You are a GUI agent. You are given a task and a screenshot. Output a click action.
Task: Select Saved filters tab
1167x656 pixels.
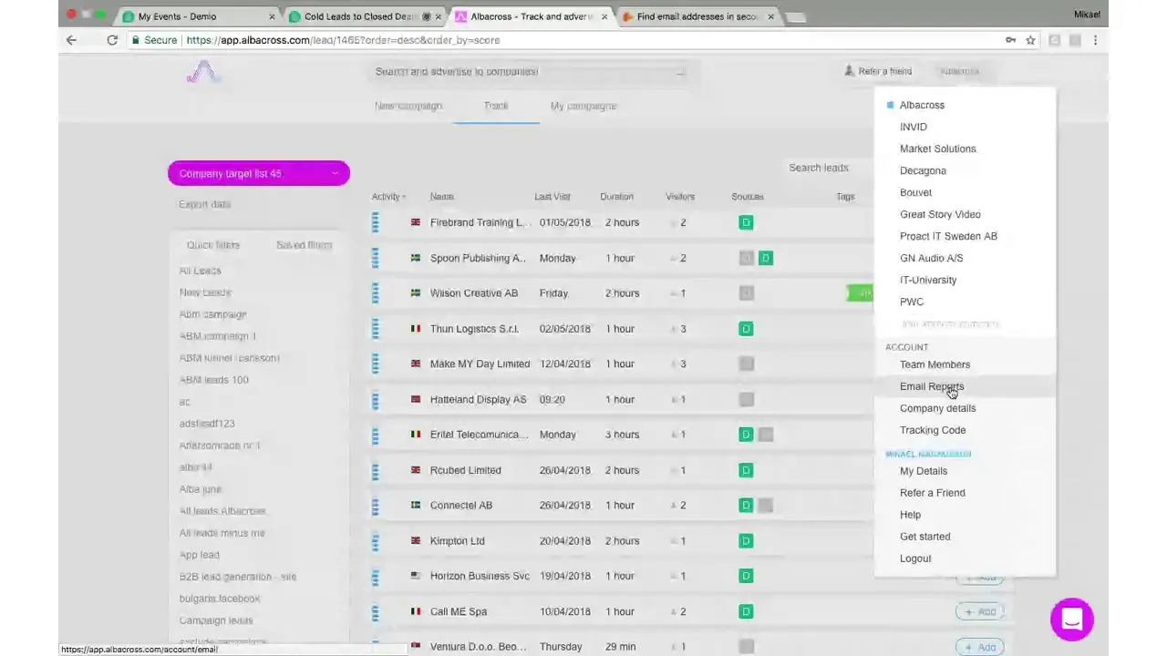pos(305,245)
